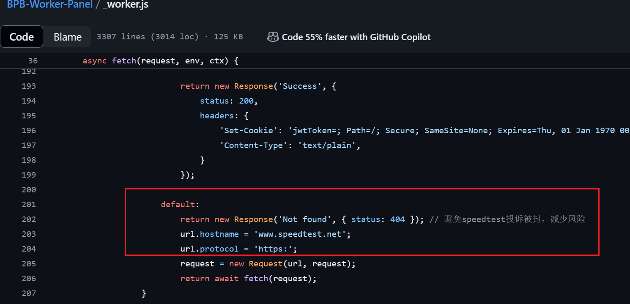
Task: Select line number 196 in the gutter
Action: pos(30,131)
